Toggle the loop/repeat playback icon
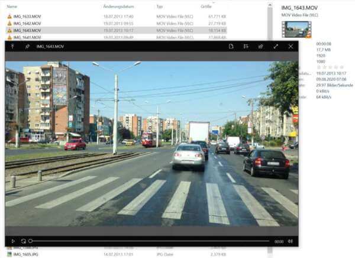 24,241
